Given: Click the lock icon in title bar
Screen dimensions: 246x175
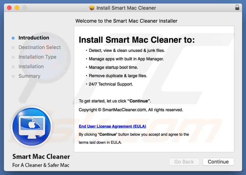Looking at the screenshot, I should pos(237,7).
